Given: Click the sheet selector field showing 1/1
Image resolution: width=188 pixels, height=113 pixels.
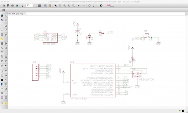Looking at the screenshot, I should point(29,5).
